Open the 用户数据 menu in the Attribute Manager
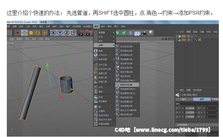The height and width of the screenshot is (137, 223). pos(197,90)
